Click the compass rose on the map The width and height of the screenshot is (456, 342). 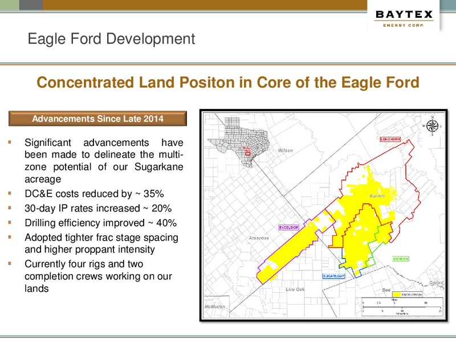point(432,126)
